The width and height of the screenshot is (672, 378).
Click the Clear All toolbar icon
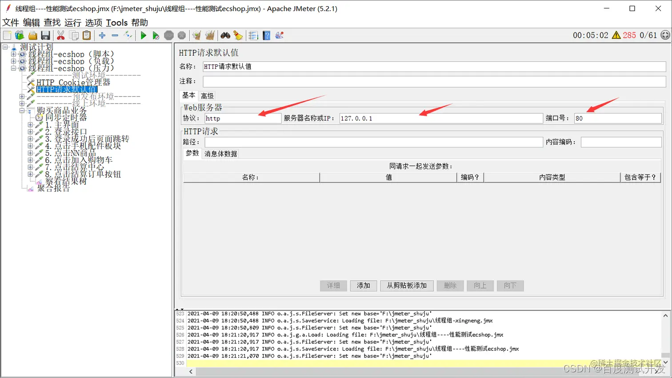210,36
